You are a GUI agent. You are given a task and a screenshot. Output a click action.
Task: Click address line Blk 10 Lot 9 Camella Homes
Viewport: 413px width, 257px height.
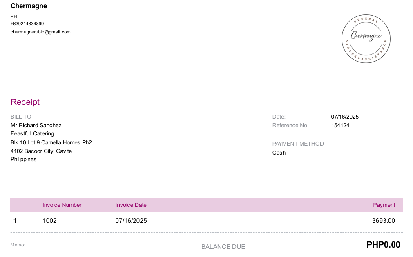(x=51, y=142)
